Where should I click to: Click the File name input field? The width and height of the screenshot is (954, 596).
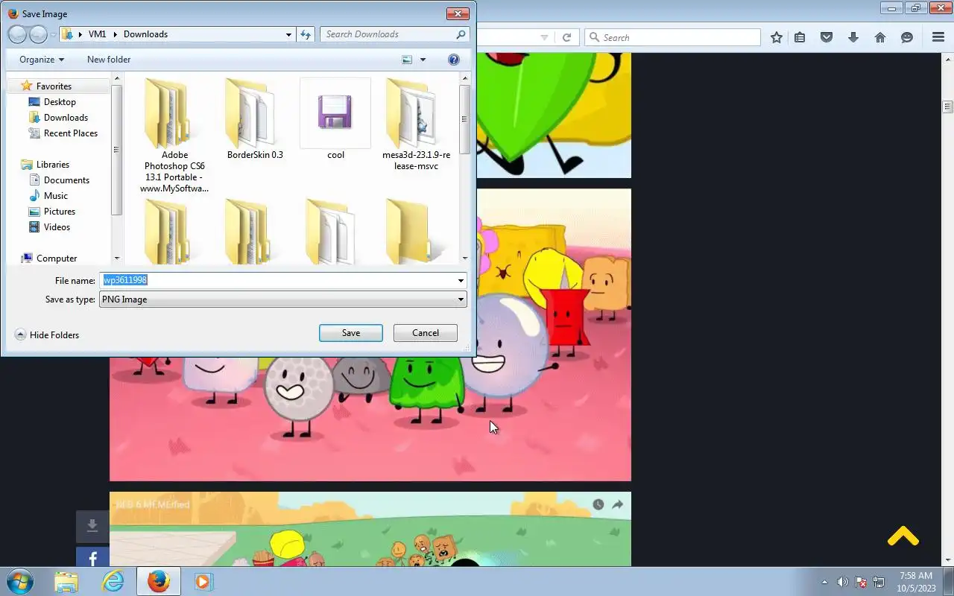point(278,280)
